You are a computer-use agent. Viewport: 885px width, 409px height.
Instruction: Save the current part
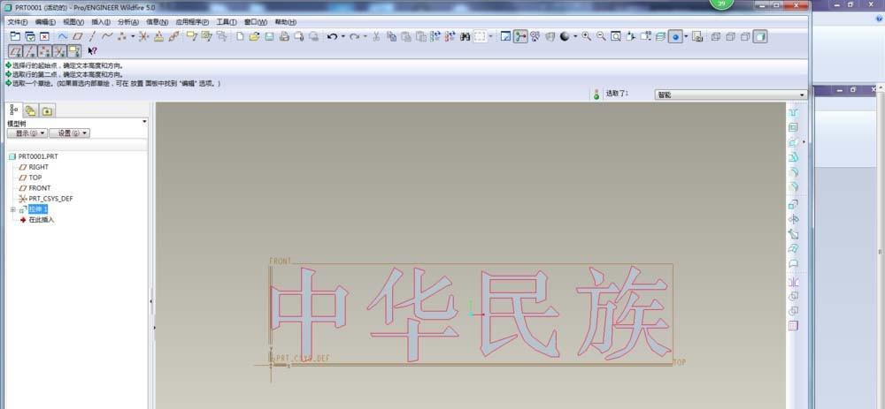(x=269, y=36)
